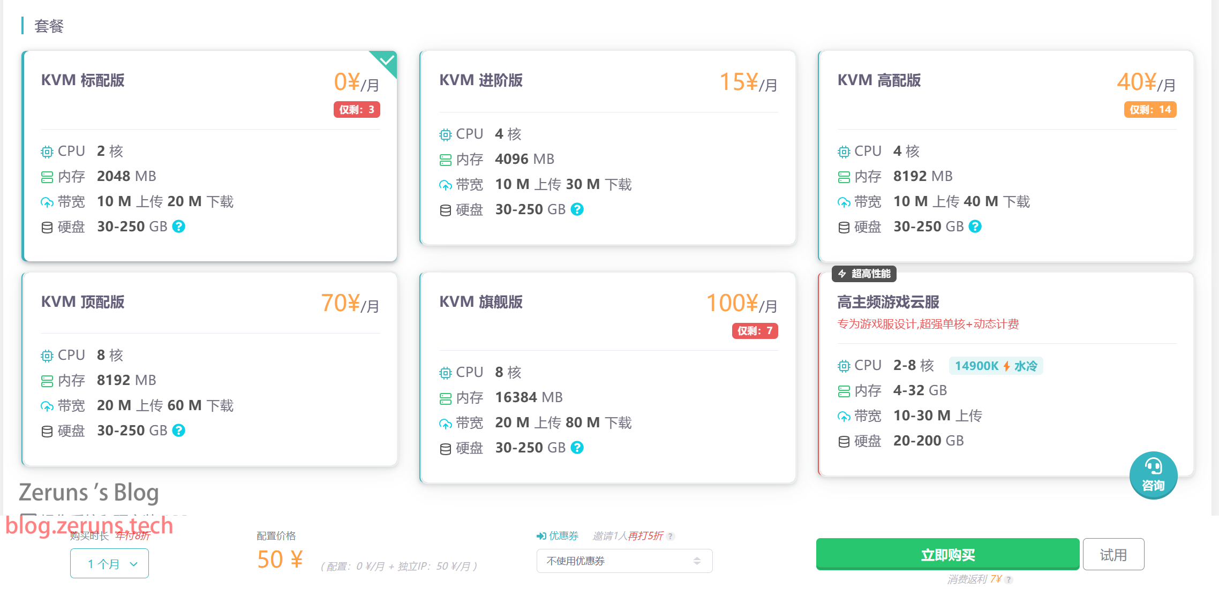Image resolution: width=1219 pixels, height=589 pixels.
Task: Expand the 不使用优惠券 coupon selector
Action: (x=624, y=561)
